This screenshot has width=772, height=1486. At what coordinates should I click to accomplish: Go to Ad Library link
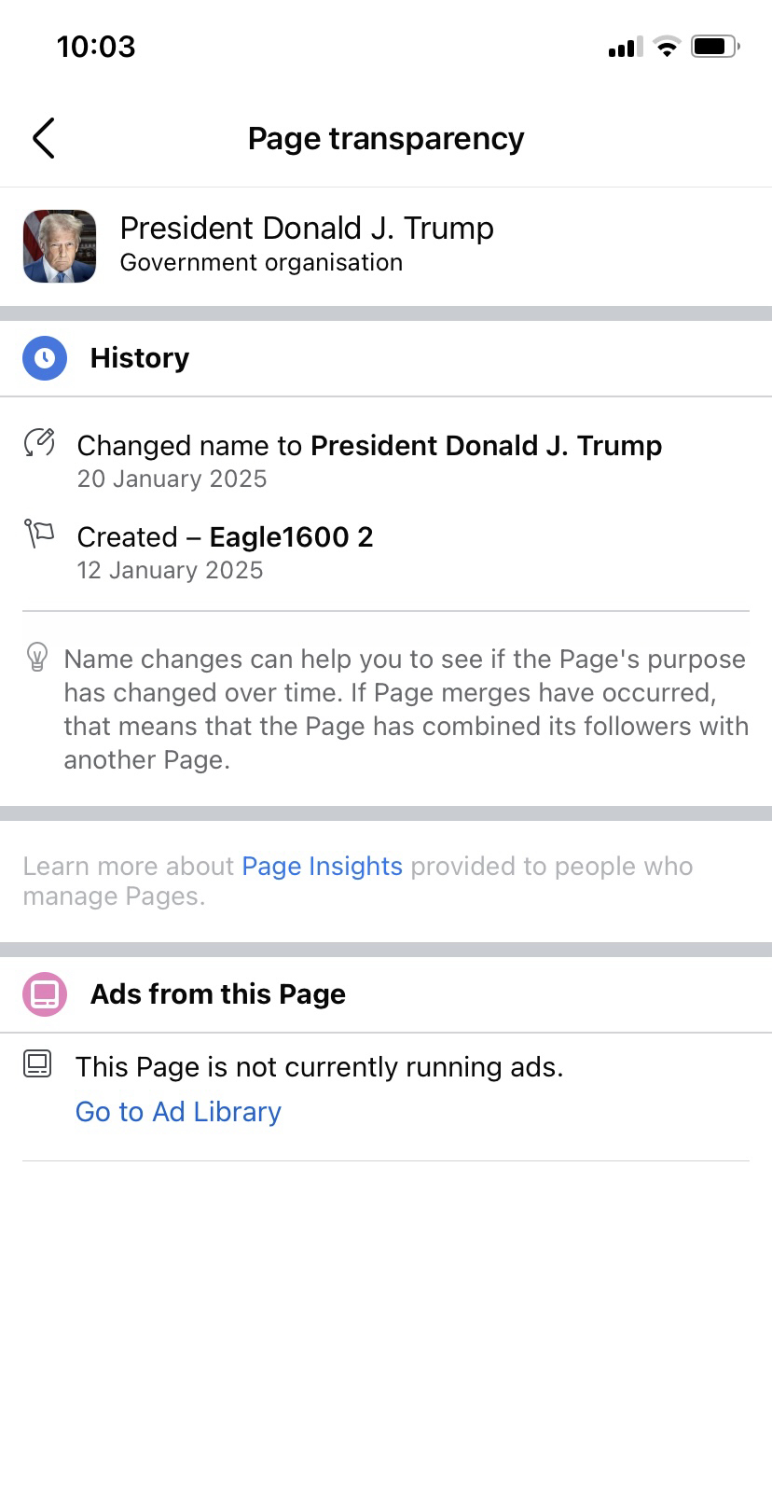click(178, 1112)
